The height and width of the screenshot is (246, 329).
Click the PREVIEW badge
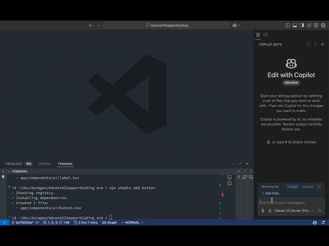coord(291,83)
